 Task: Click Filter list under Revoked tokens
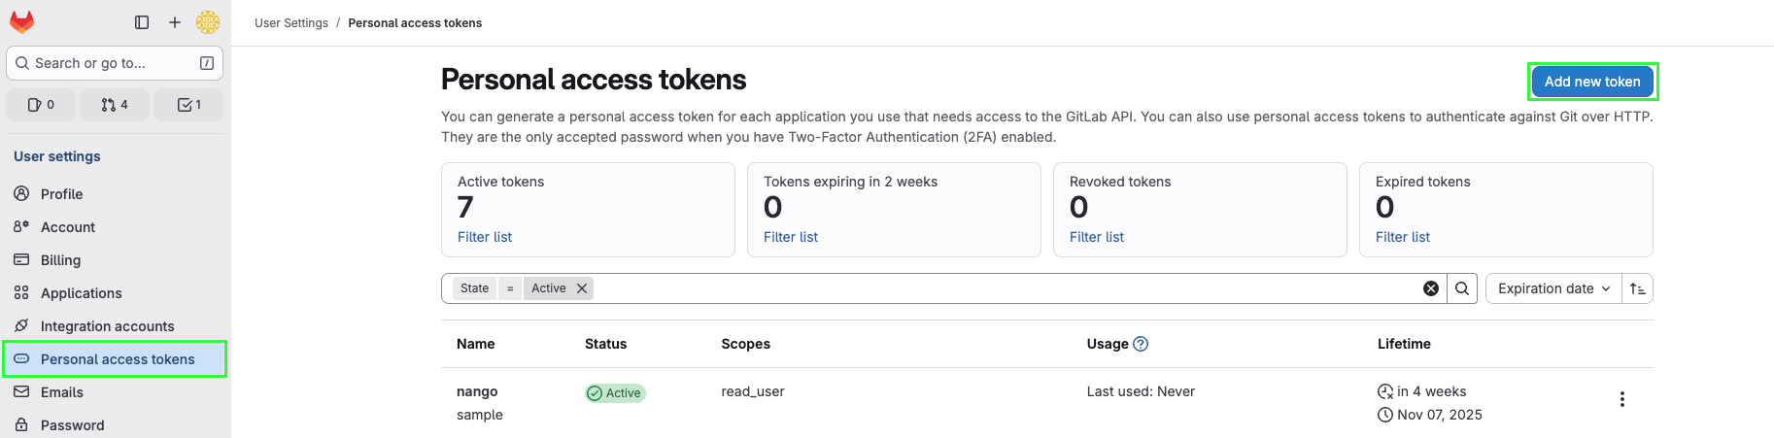tap(1096, 237)
